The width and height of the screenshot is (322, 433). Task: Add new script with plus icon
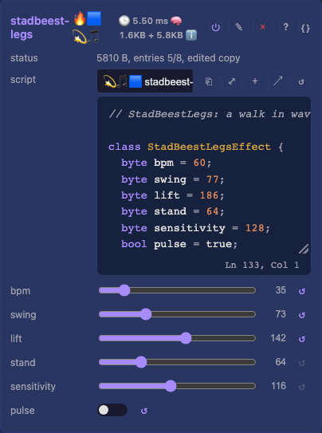pos(255,81)
